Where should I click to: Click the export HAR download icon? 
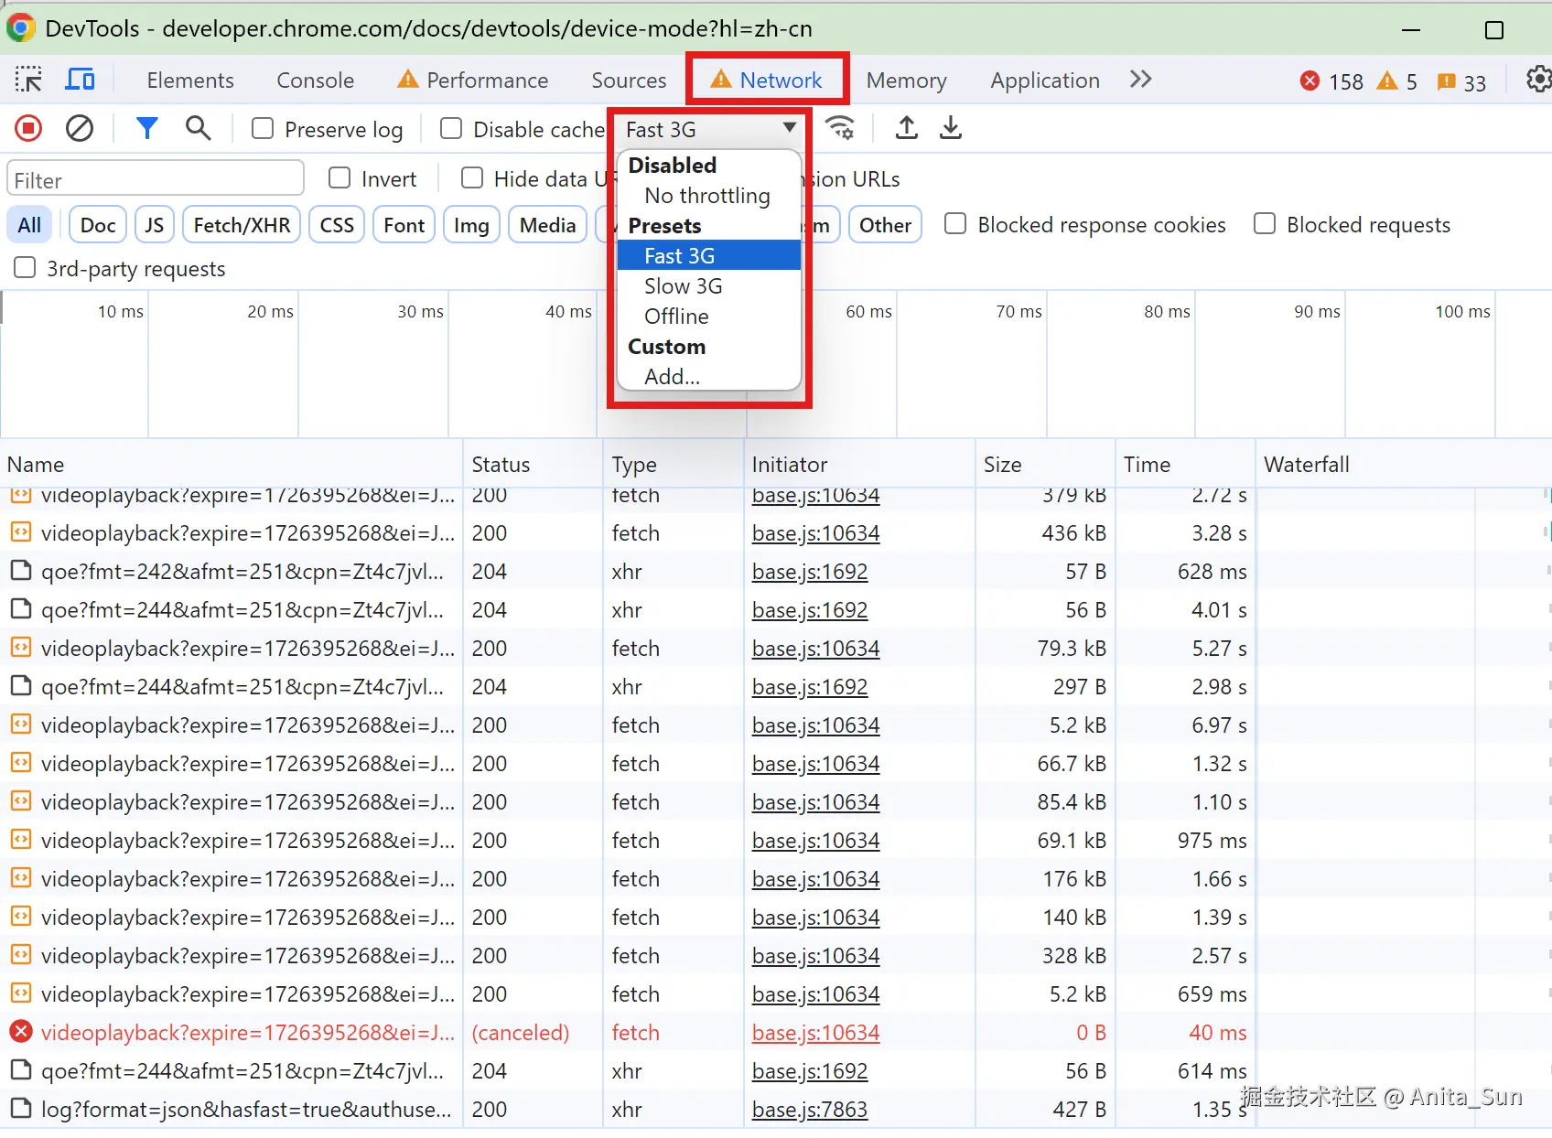click(x=951, y=128)
